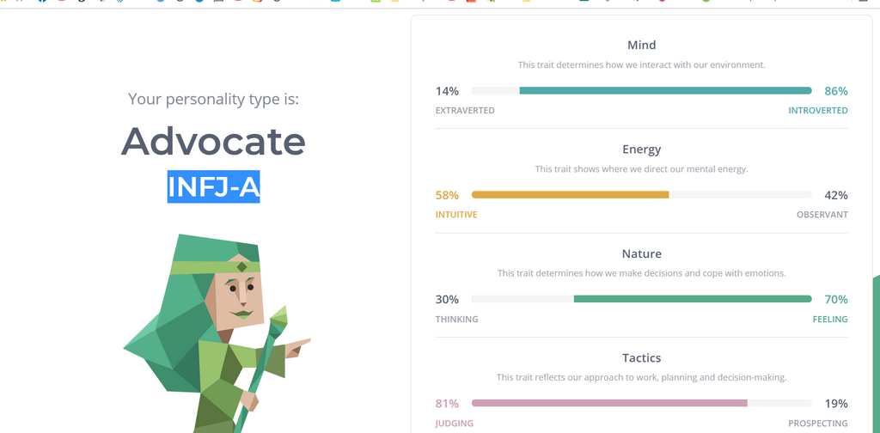Select the Mind trait section title
880x433 pixels.
(641, 45)
